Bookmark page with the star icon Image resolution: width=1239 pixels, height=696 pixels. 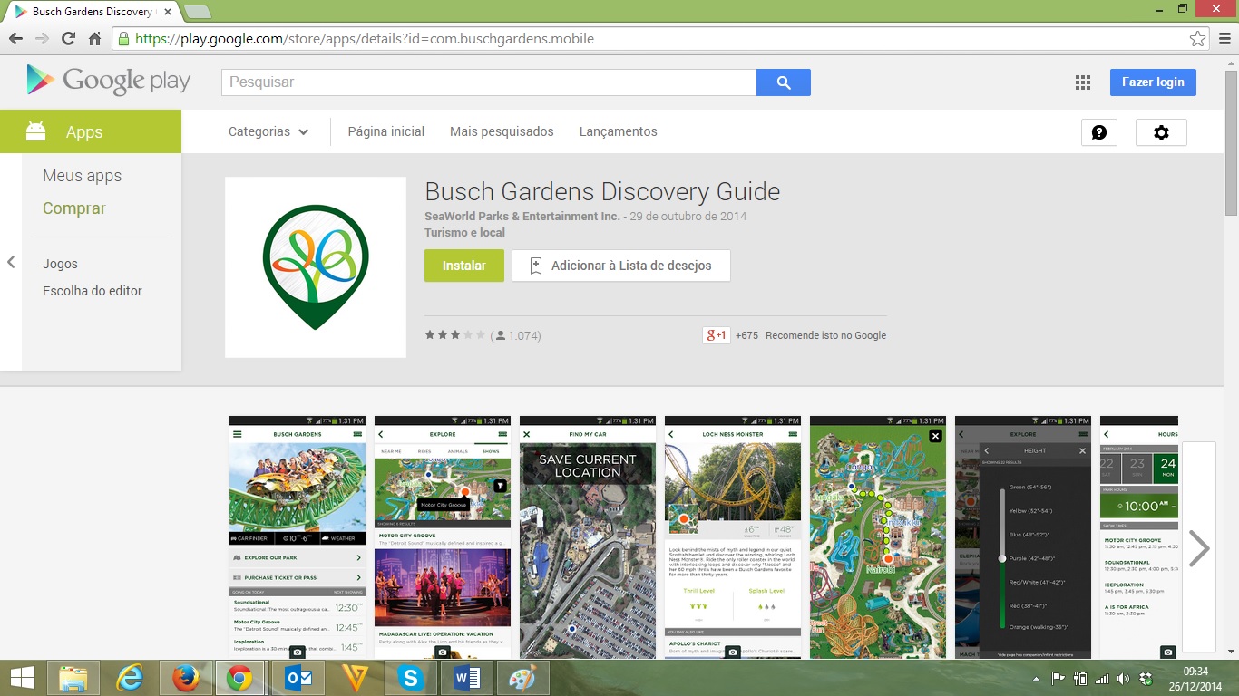pos(1198,39)
